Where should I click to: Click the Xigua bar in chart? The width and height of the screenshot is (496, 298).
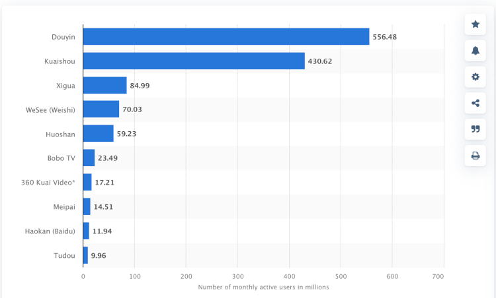(105, 85)
